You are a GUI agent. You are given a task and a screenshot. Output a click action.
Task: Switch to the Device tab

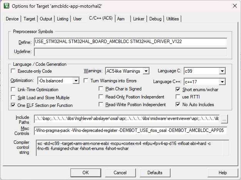pyautogui.click(x=12, y=19)
